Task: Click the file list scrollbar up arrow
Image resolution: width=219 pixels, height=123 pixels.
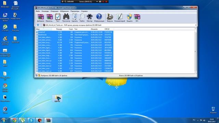Action: (x=195, y=29)
